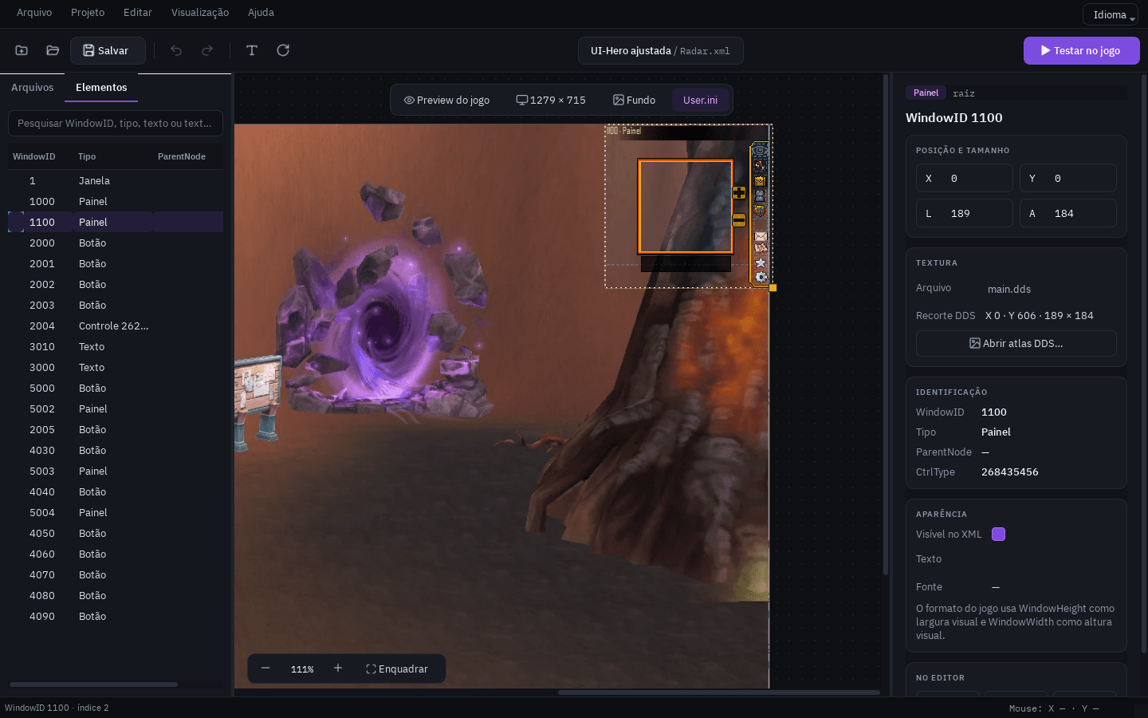Screen dimensions: 1148x718
Task: Click the main.dds texture file name
Action: 1009,290
